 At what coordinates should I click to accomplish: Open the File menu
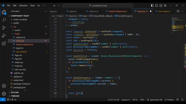pyautogui.click(x=8, y=5)
